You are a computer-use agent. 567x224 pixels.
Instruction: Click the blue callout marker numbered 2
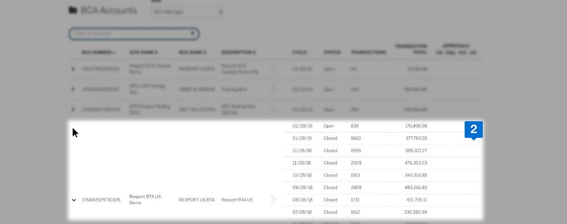click(x=473, y=129)
